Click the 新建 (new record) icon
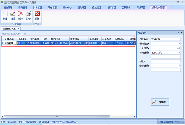 [5, 14]
